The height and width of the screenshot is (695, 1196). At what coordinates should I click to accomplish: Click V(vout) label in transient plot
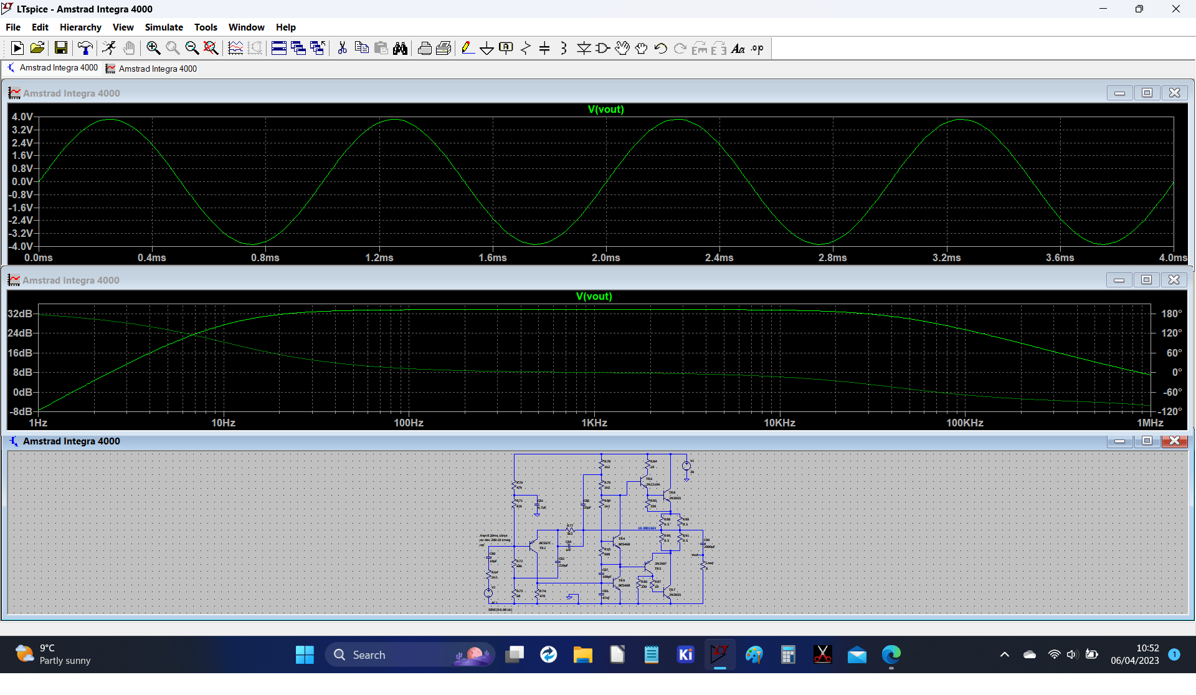click(x=605, y=109)
